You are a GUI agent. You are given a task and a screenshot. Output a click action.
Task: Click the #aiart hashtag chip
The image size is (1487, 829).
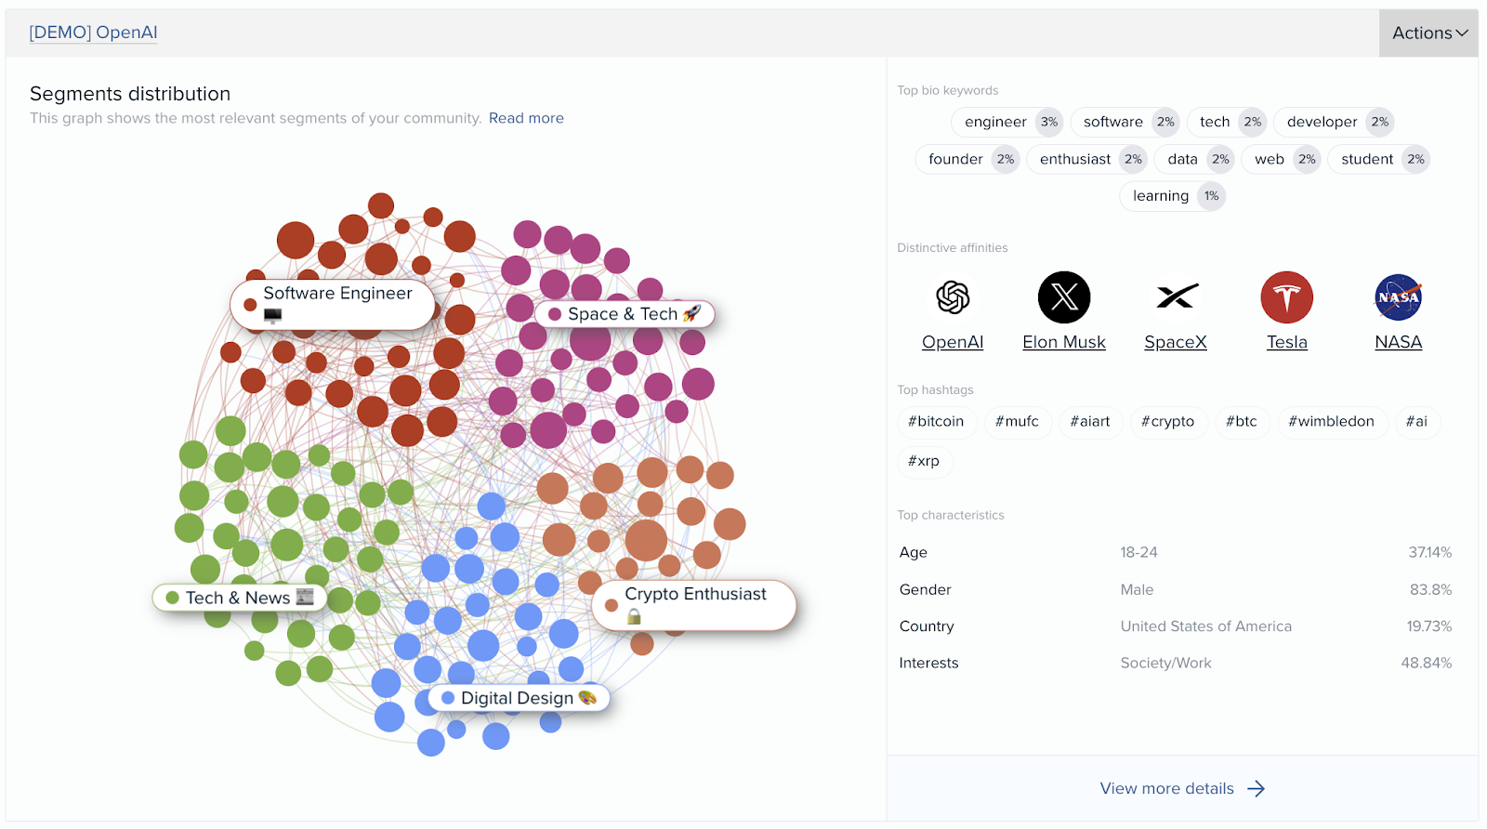click(x=1090, y=422)
